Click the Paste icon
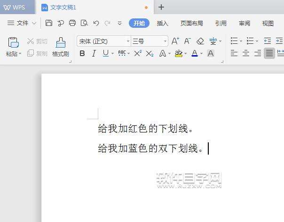The height and width of the screenshot is (222, 284). tap(14, 42)
